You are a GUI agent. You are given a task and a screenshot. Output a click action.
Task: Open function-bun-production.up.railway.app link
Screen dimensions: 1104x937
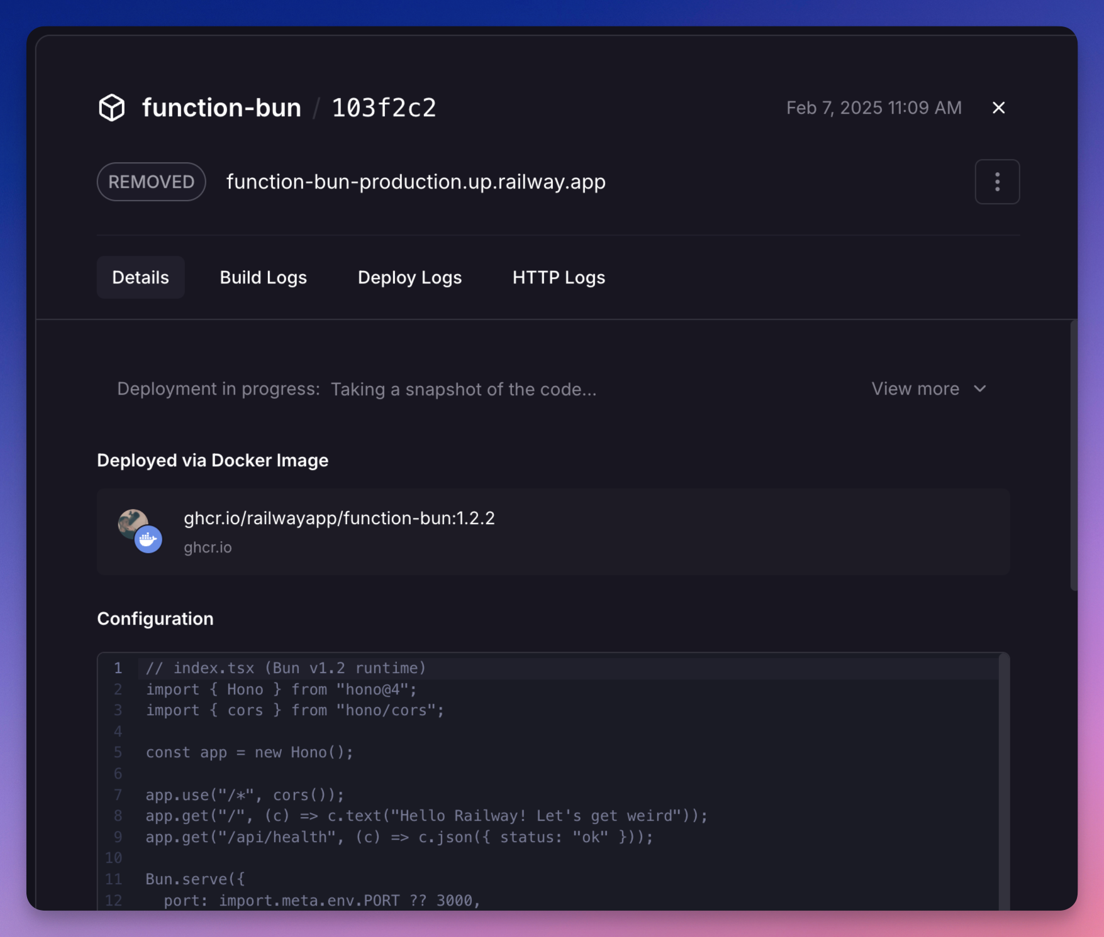tap(416, 182)
